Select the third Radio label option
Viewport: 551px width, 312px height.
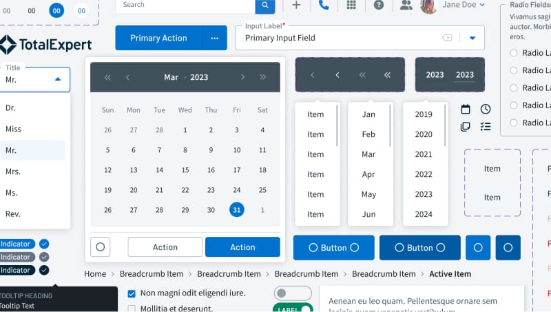tap(513, 88)
